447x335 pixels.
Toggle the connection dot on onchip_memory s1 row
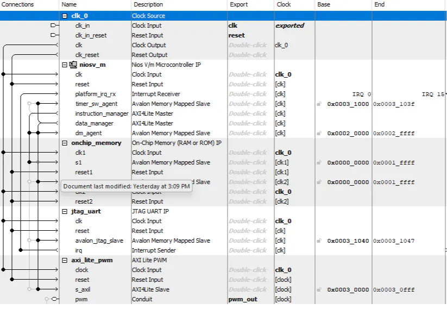click(29, 162)
